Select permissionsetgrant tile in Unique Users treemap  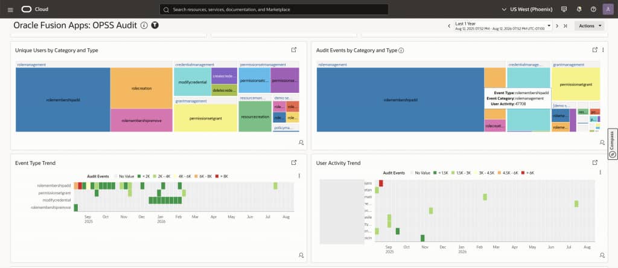point(205,118)
